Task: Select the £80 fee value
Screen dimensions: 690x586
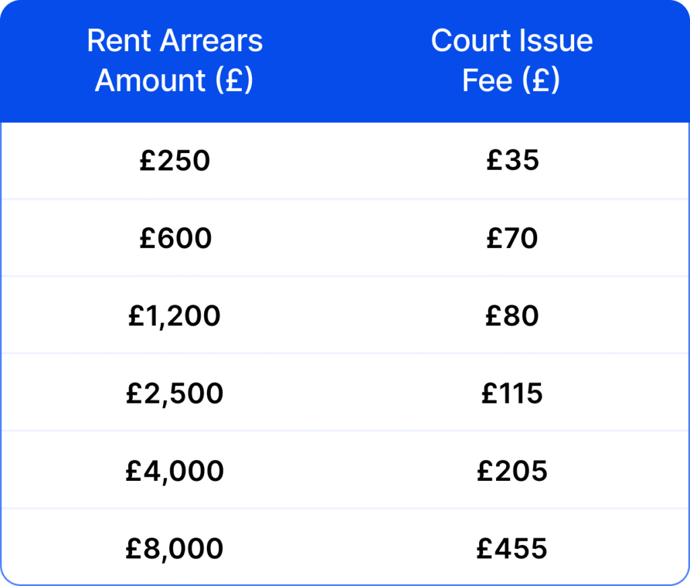Action: (x=512, y=316)
